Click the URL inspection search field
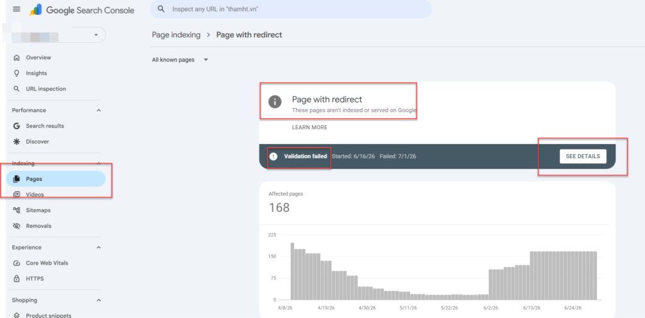Screen dimensions: 645x318 [291, 9]
